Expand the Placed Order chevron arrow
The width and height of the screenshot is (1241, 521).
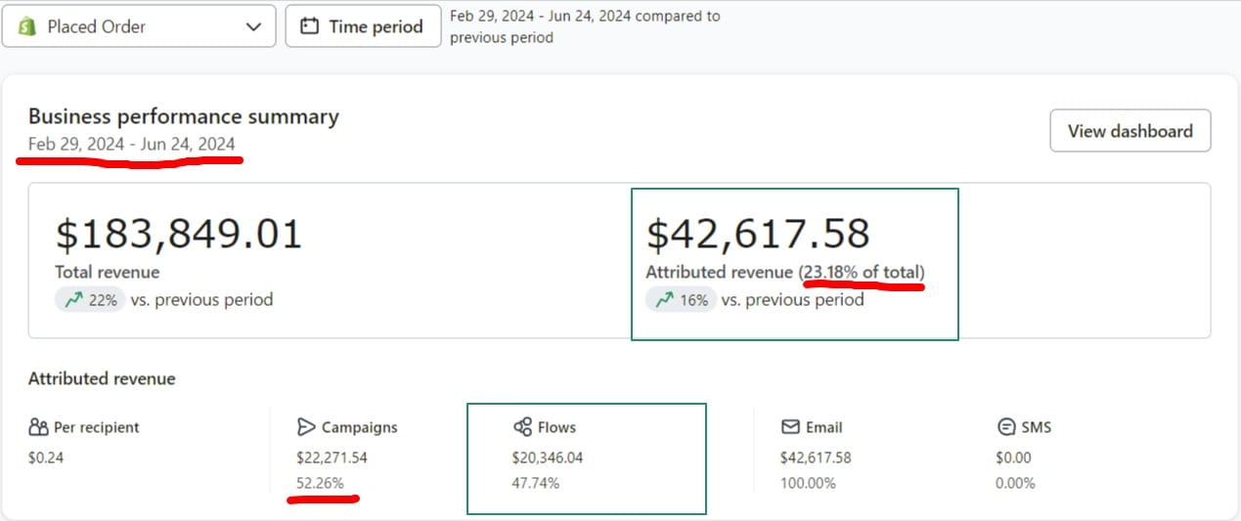click(x=253, y=26)
